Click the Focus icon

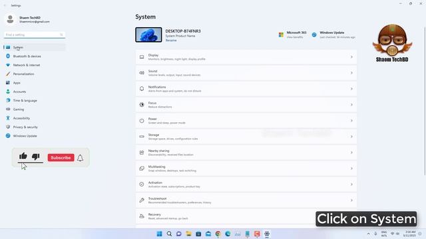coord(142,105)
